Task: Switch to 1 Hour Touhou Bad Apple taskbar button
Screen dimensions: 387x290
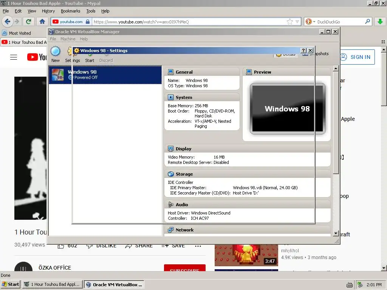Action: (x=52, y=284)
